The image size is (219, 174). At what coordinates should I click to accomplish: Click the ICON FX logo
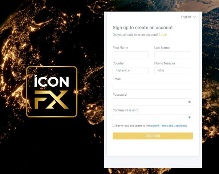coord(52,92)
